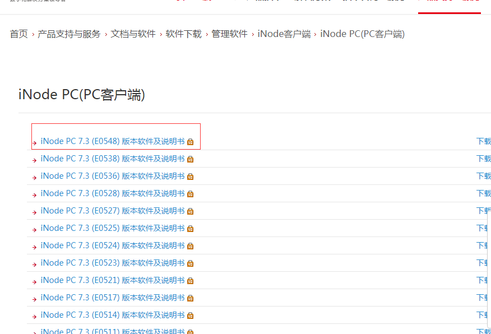Click iNode PC(PC客户端) breadcrumb entry
The width and height of the screenshot is (491, 334).
pyautogui.click(x=362, y=34)
